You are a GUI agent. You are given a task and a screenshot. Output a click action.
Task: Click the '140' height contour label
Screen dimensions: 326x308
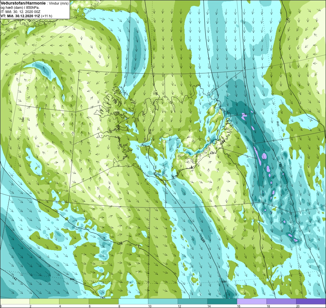[102, 297]
